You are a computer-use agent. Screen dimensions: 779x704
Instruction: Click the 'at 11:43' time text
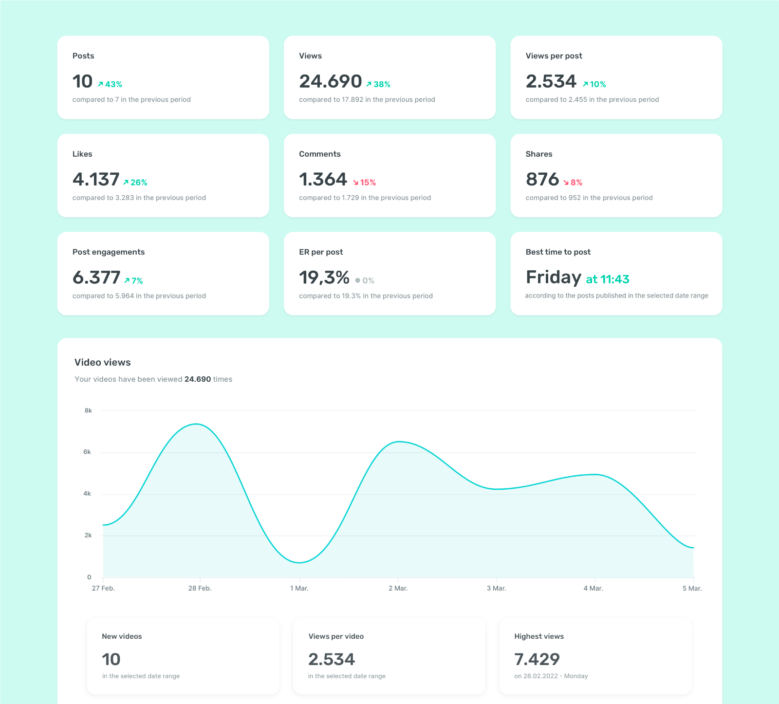tap(607, 279)
